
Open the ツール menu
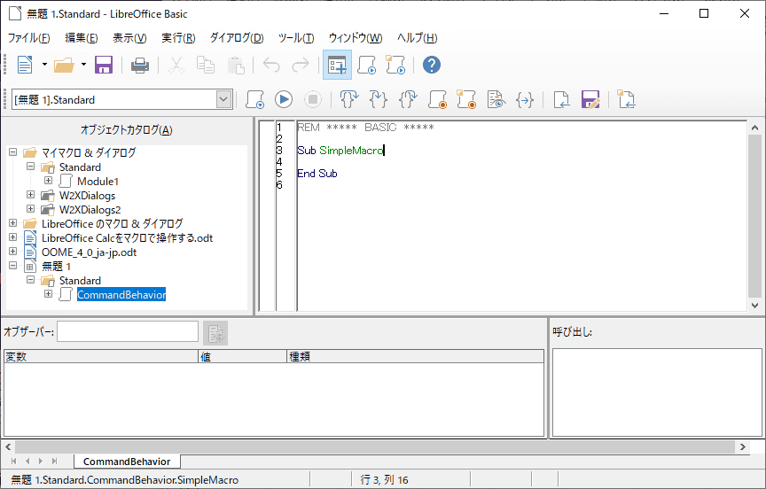296,38
